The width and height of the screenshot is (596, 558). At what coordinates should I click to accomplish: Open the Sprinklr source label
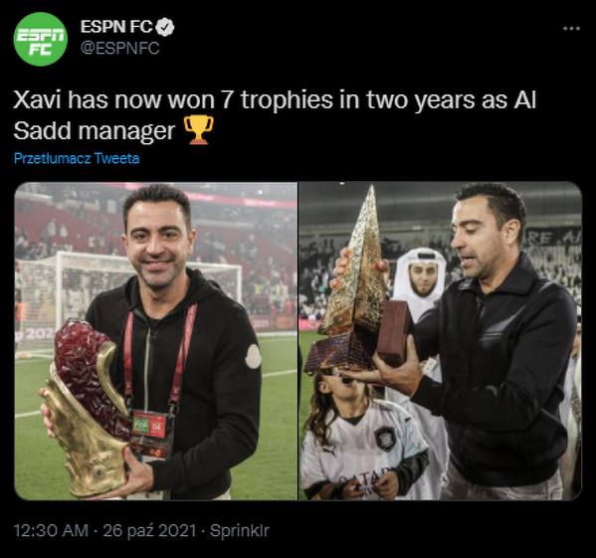240,531
